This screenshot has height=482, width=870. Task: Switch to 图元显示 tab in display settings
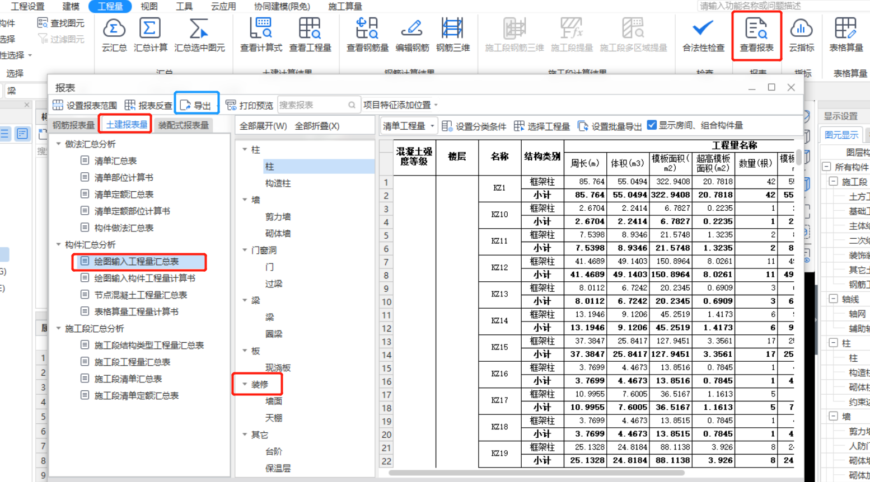841,135
